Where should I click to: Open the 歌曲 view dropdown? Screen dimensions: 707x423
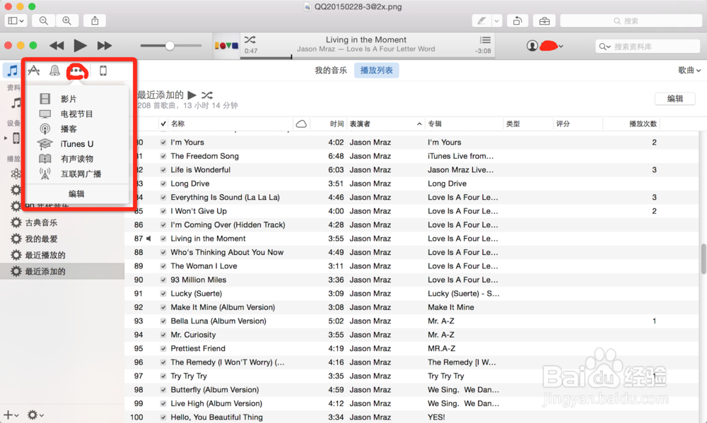(689, 71)
